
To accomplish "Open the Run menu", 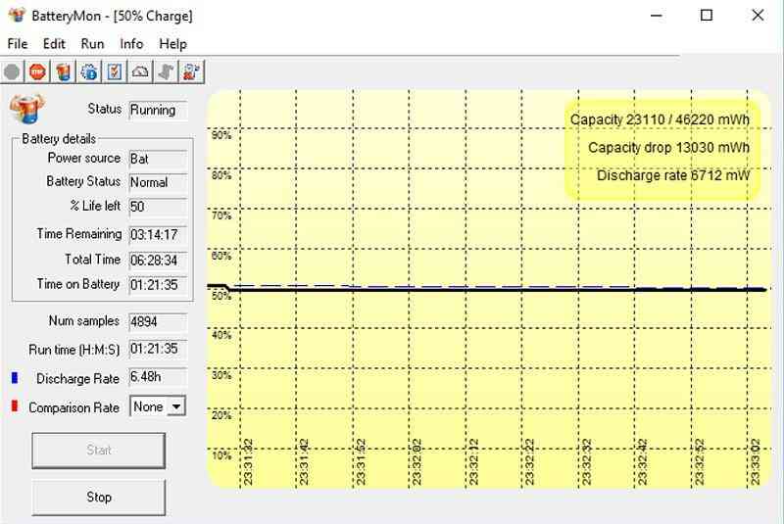I will (x=92, y=44).
